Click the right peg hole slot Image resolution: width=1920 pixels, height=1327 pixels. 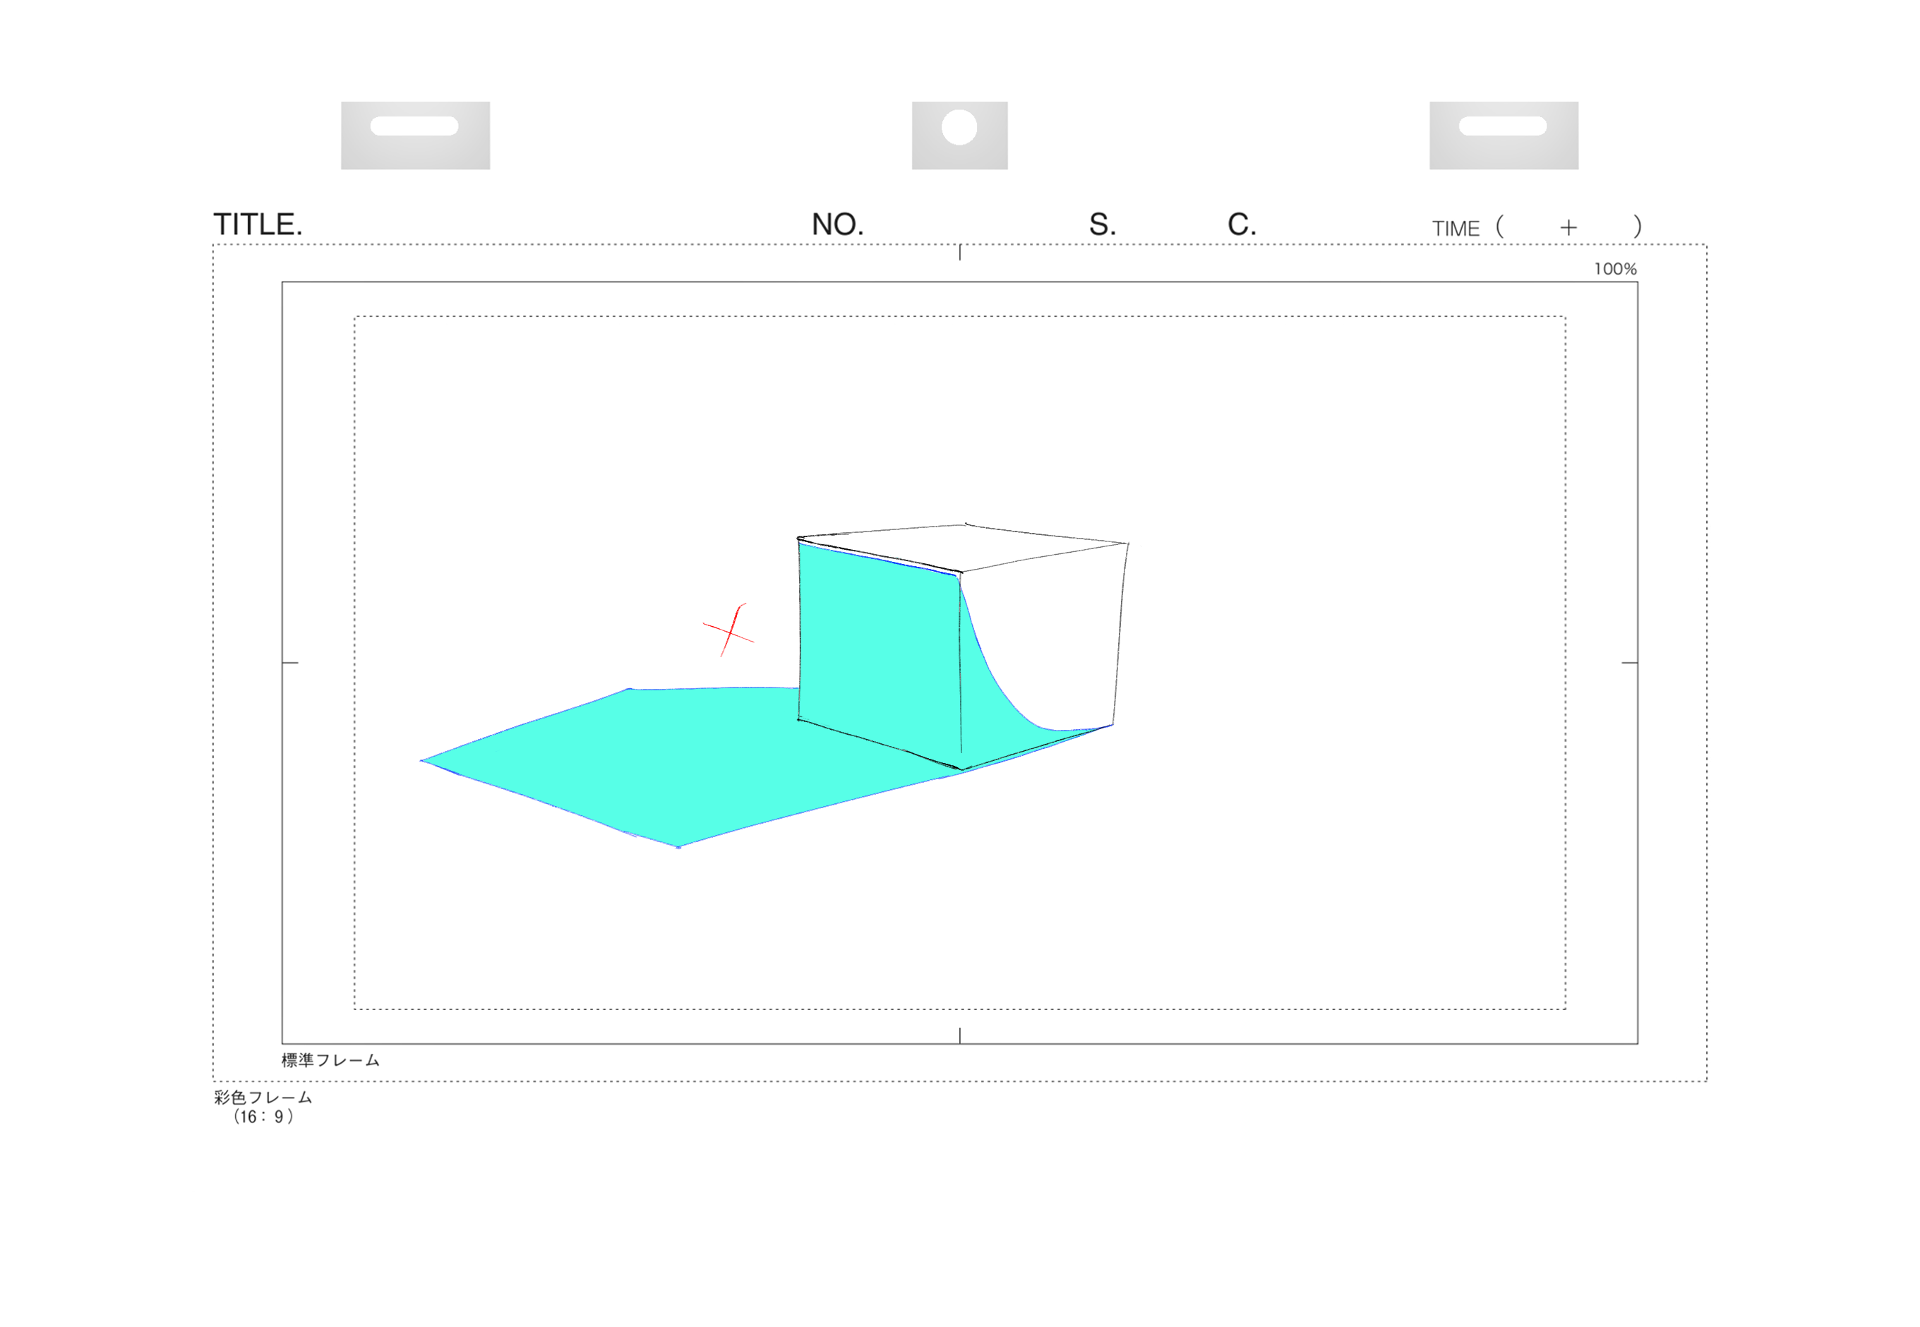click(x=1503, y=126)
